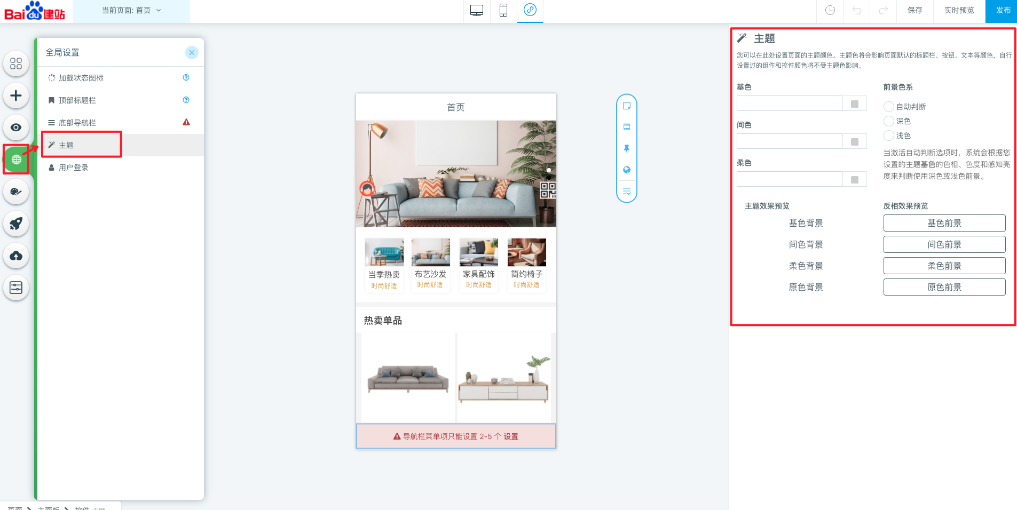Select the 自动判断 radio button
The width and height of the screenshot is (1017, 510).
point(889,107)
